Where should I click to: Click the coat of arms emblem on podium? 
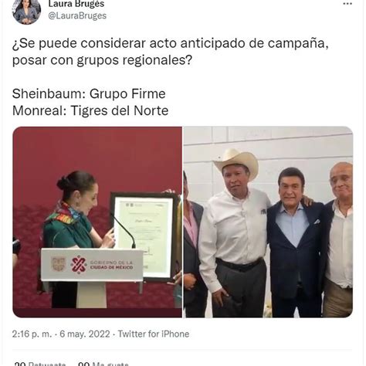pyautogui.click(x=59, y=264)
